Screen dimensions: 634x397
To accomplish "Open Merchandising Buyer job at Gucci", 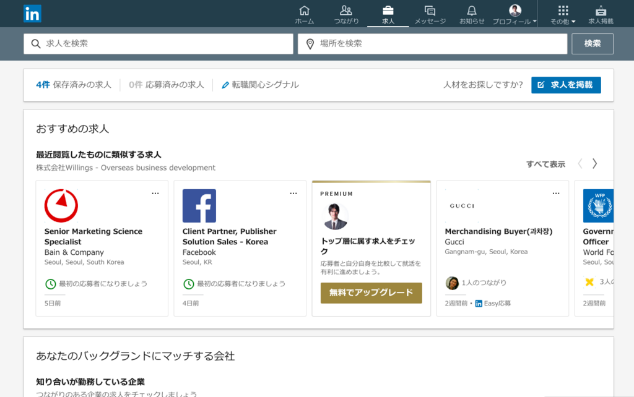I will [498, 231].
